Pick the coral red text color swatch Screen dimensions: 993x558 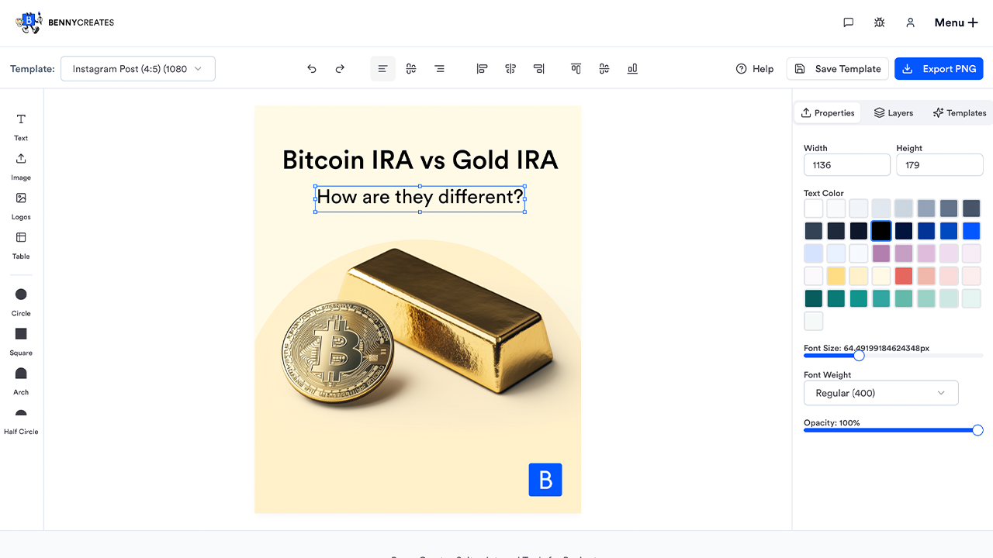click(x=903, y=276)
